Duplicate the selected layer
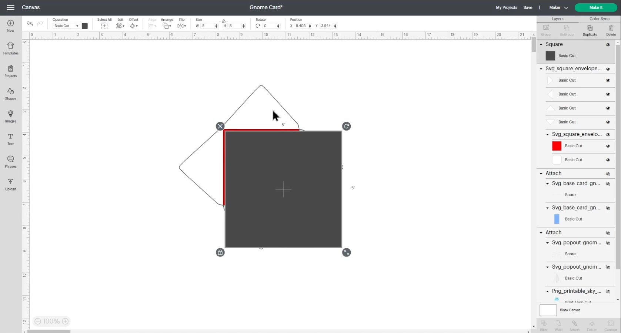The height and width of the screenshot is (333, 621). [x=590, y=30]
